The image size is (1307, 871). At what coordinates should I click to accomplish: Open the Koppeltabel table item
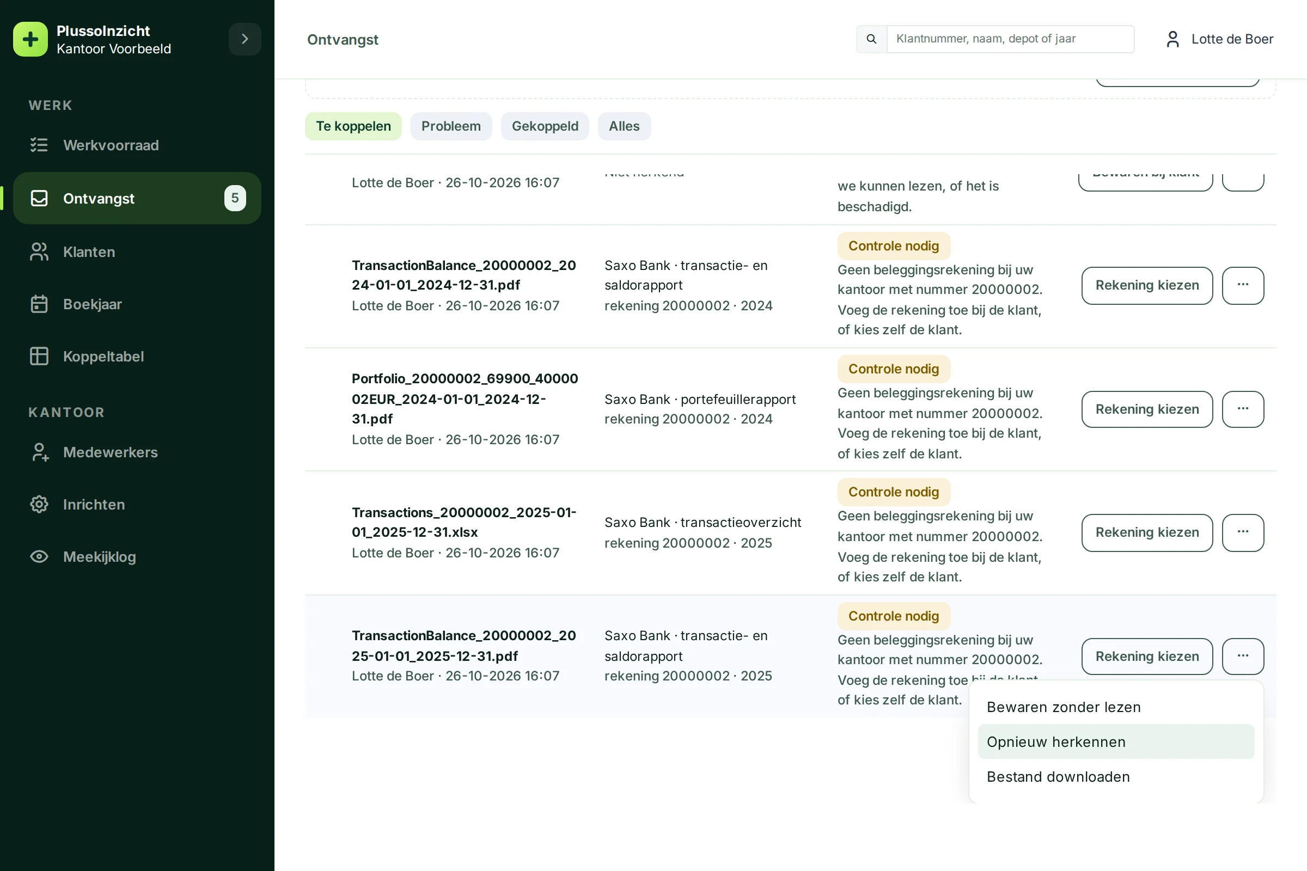click(137, 356)
